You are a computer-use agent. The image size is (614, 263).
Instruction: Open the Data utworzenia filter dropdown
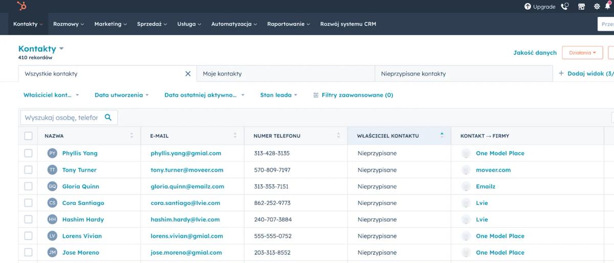pyautogui.click(x=122, y=95)
